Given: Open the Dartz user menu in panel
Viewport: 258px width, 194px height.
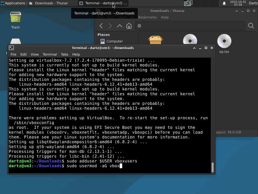Looking at the screenshot, I should [x=253, y=3].
